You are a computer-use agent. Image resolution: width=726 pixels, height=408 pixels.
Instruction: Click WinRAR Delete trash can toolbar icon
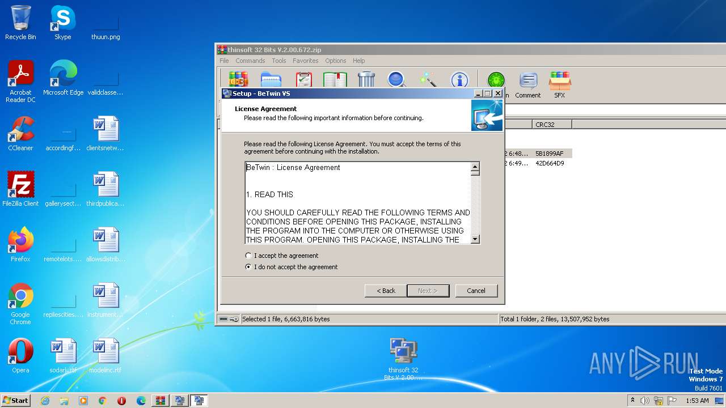pos(366,79)
